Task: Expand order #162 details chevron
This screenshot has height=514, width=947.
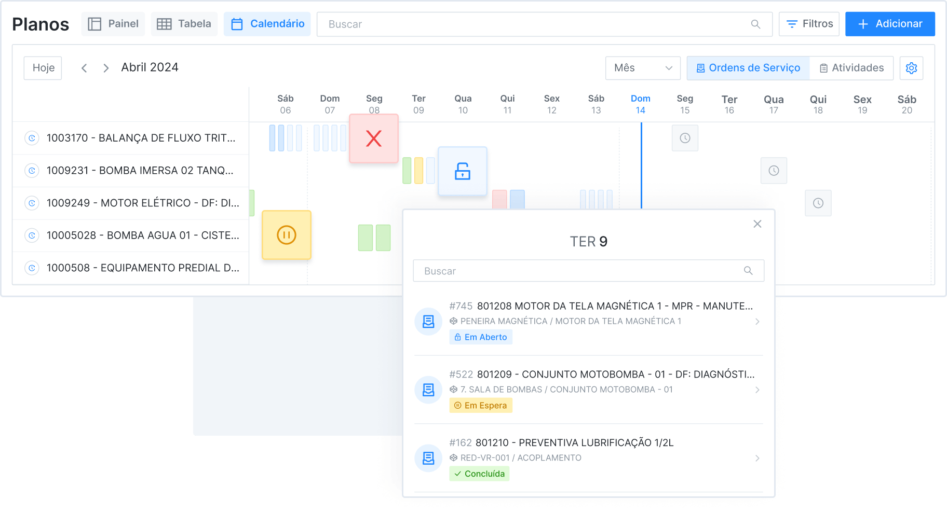Action: (x=757, y=459)
